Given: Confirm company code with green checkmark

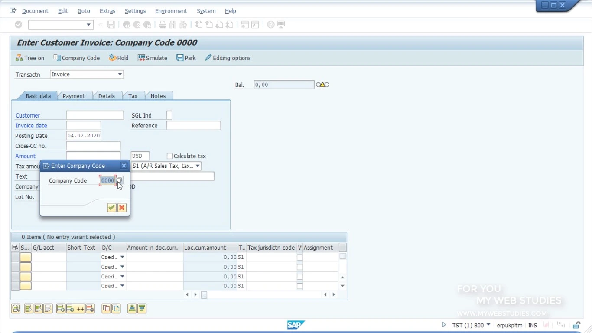Looking at the screenshot, I should tap(111, 208).
